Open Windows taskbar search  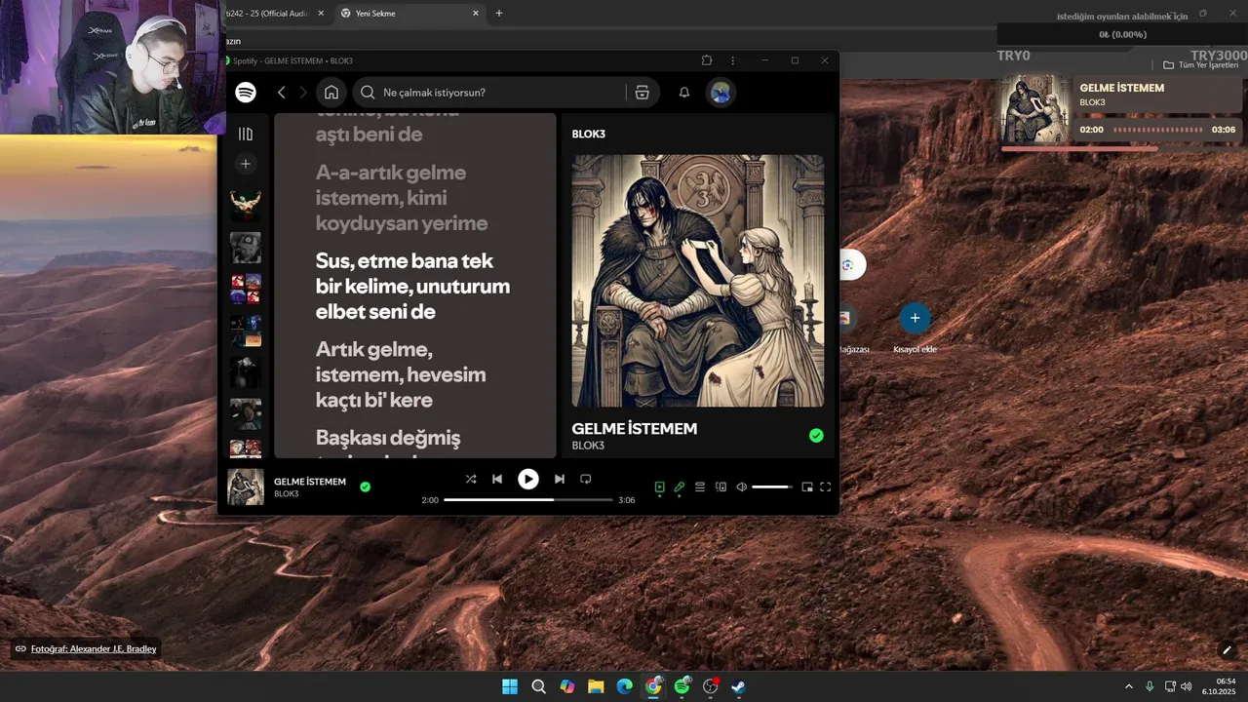(x=538, y=686)
